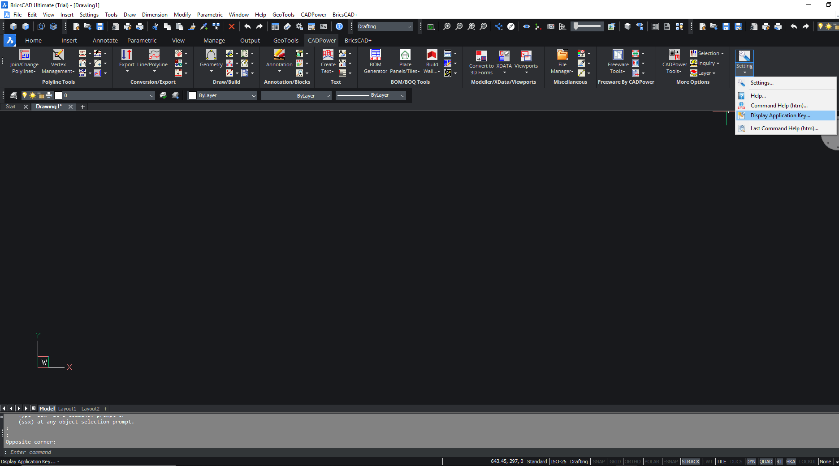Switch to the Home ribbon tab

(x=33, y=40)
